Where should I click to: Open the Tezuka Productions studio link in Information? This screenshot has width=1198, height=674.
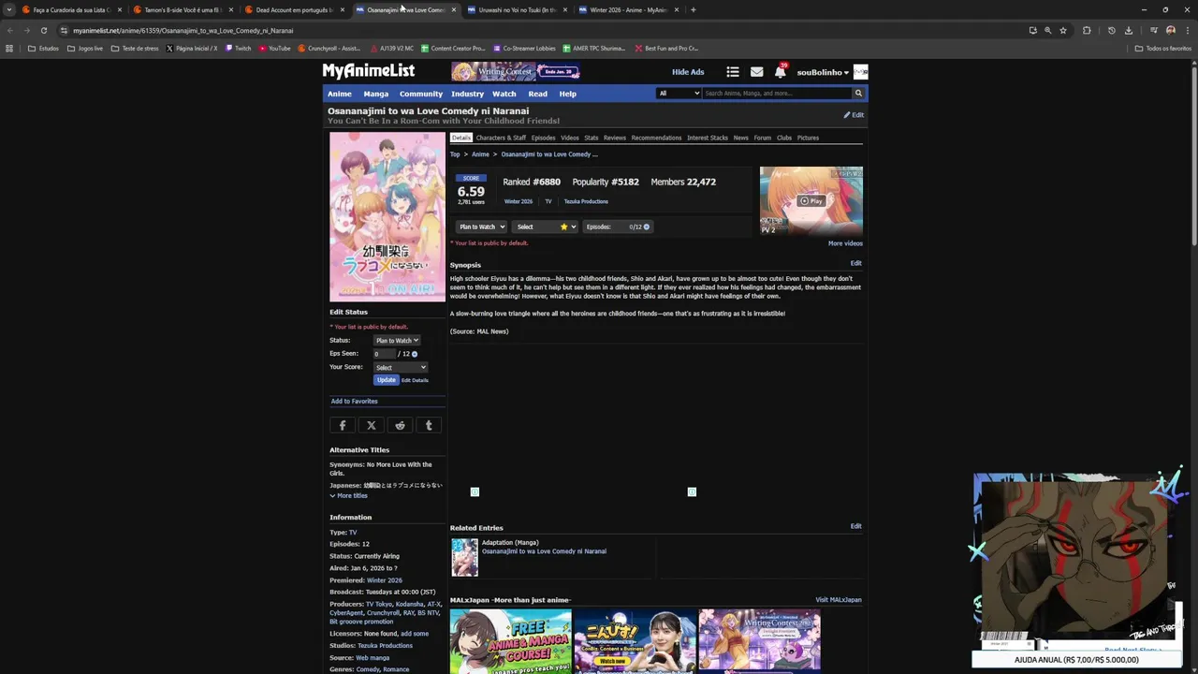pos(385,646)
